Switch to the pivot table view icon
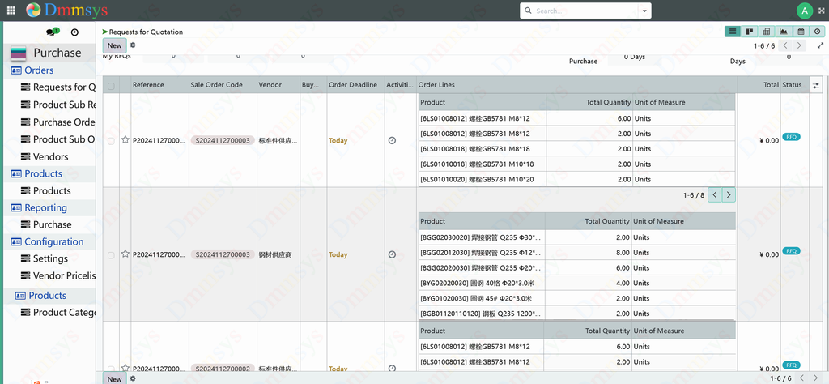 pyautogui.click(x=766, y=32)
